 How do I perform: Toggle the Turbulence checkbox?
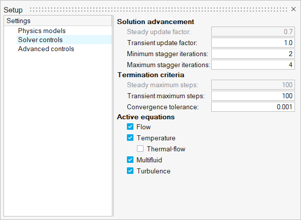click(130, 171)
